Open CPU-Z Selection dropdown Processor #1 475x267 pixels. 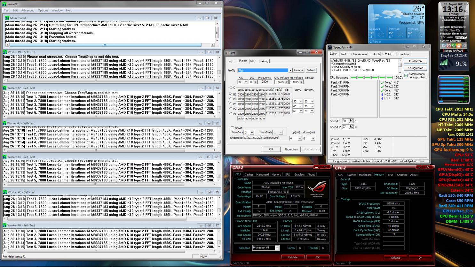click(x=277, y=248)
